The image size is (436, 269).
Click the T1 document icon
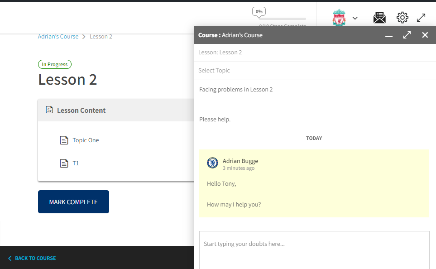pyautogui.click(x=64, y=163)
